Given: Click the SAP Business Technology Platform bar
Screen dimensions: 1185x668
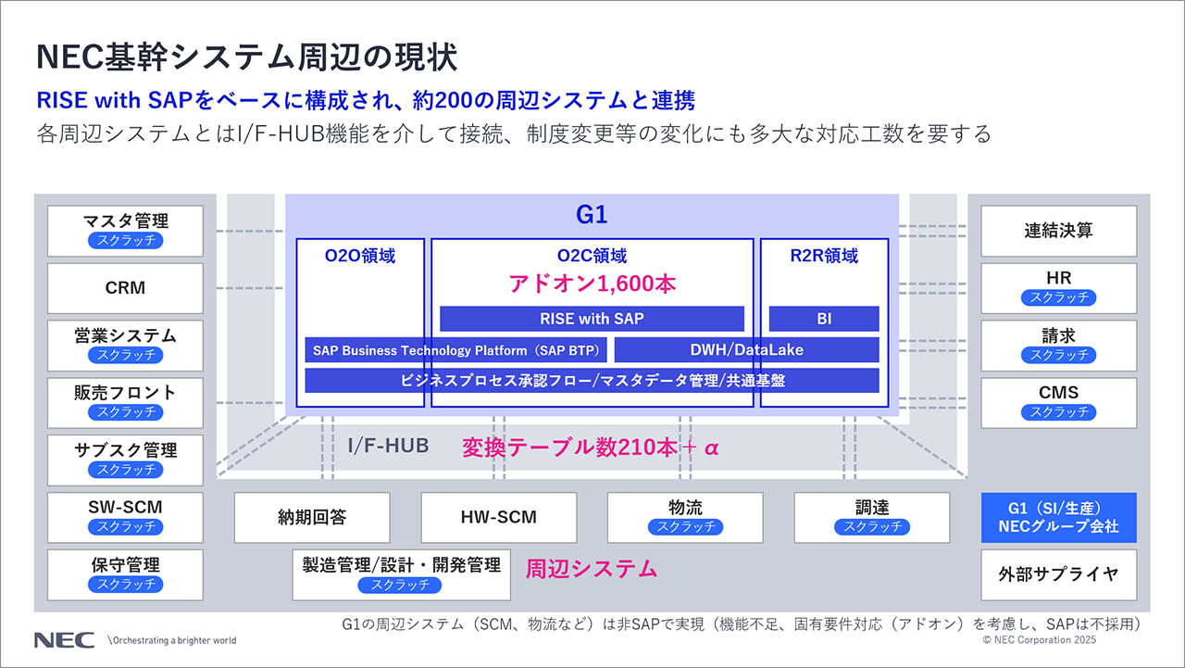Looking at the screenshot, I should (457, 350).
